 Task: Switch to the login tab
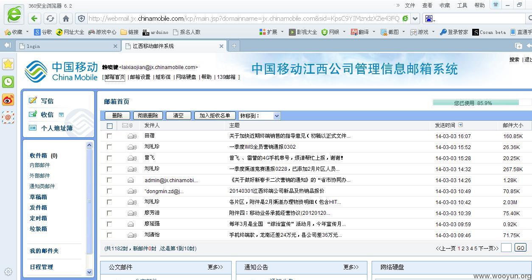click(68, 46)
